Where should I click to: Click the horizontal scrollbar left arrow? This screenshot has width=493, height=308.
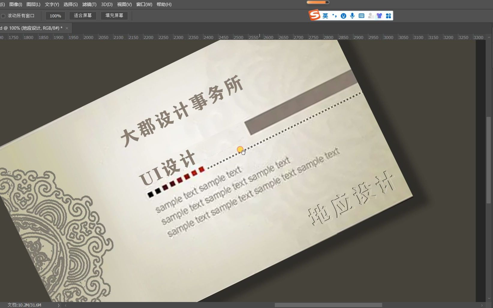coord(66,305)
